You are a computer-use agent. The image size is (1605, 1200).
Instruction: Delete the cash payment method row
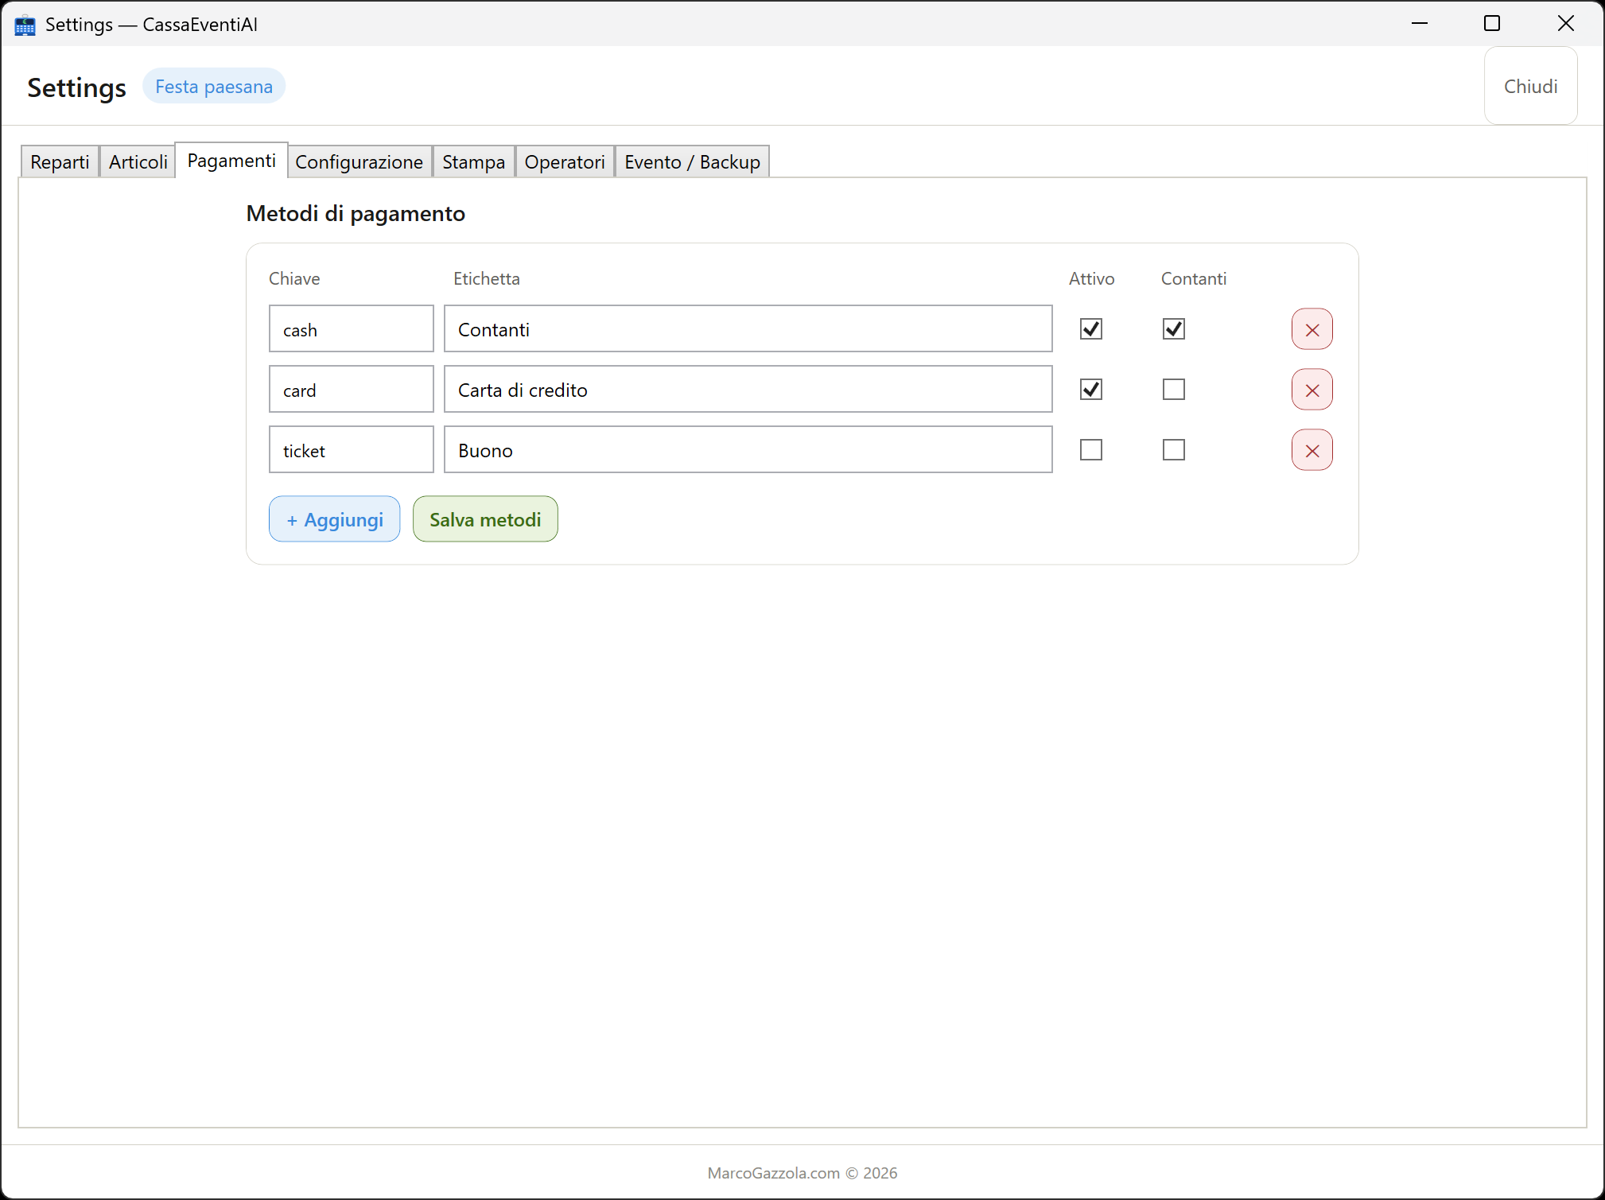1312,329
